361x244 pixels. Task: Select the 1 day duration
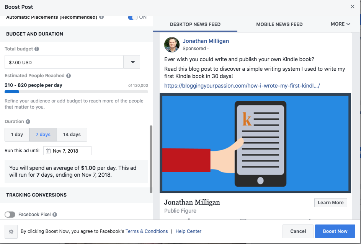click(17, 135)
